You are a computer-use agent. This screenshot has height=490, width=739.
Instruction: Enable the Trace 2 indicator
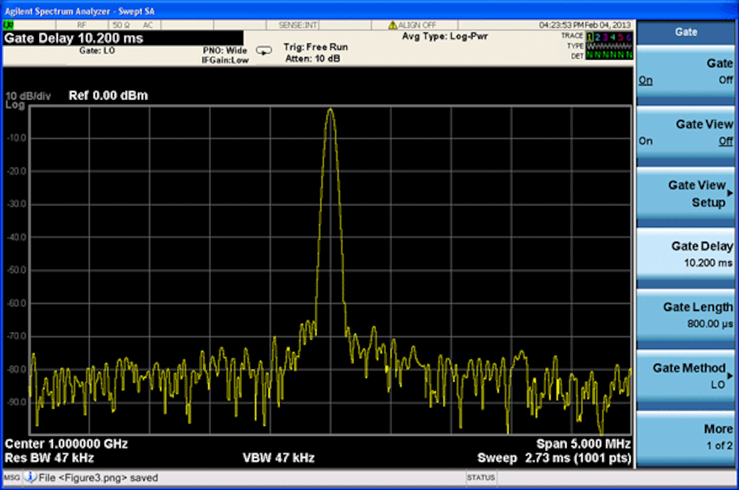click(597, 36)
